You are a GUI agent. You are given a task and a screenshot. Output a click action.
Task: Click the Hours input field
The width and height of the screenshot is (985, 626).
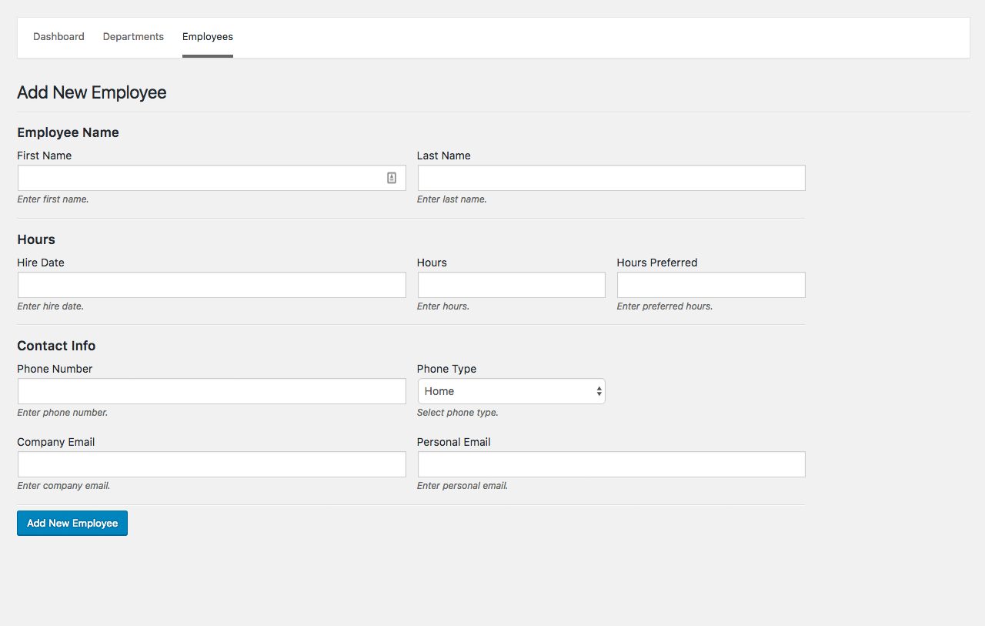(511, 285)
